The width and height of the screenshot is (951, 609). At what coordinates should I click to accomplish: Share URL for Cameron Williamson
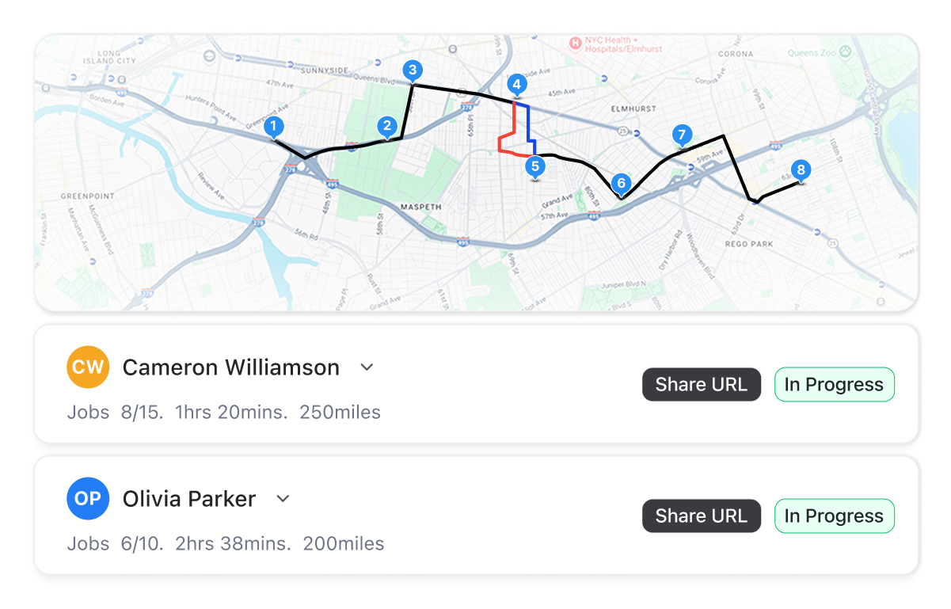(702, 385)
